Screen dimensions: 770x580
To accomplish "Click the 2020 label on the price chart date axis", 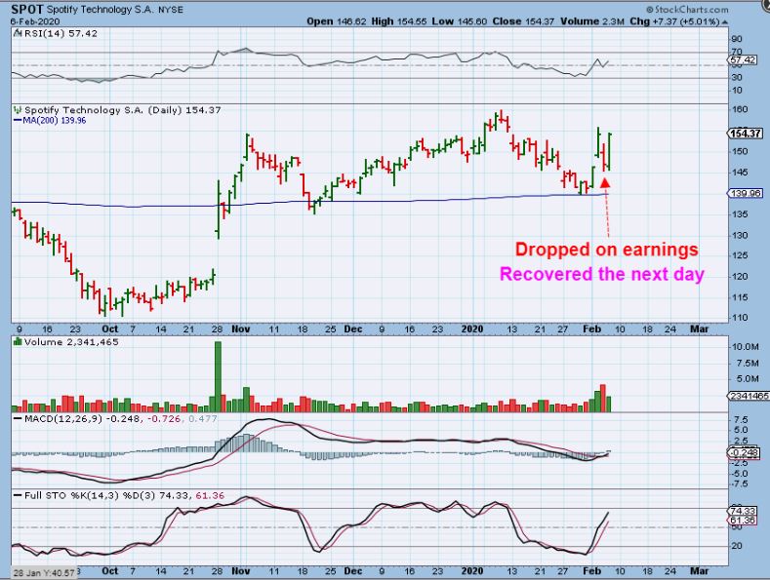I will click(472, 329).
